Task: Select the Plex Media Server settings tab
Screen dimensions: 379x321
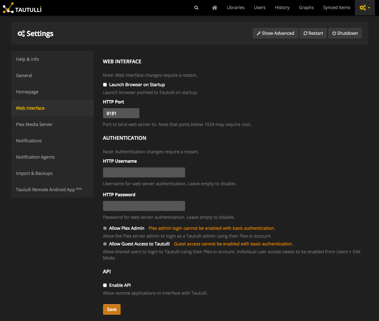Action: (34, 124)
